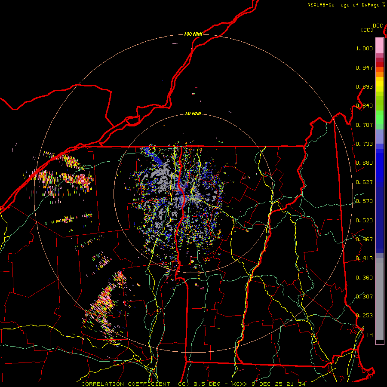Pick the dark navy color bar segment
The image size is (387, 387).
pyautogui.click(x=380, y=220)
